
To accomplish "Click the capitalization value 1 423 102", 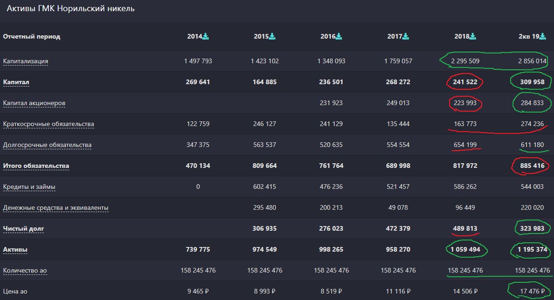I will click(265, 61).
